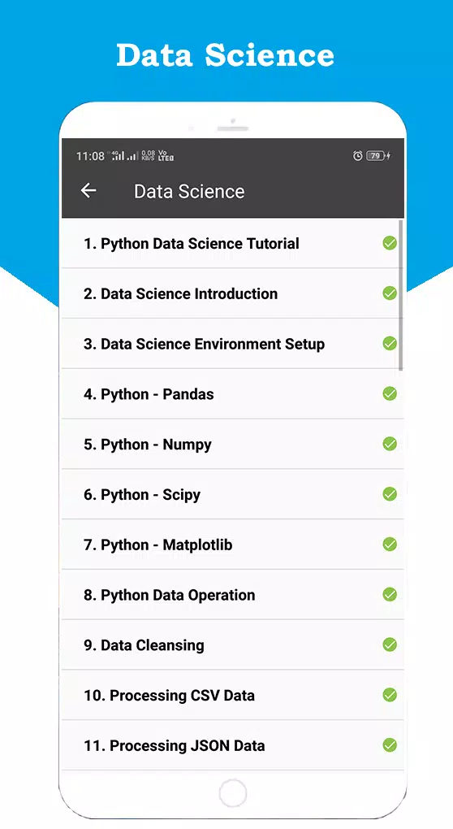Open 1. Python Data Science Tutorial

(x=233, y=243)
